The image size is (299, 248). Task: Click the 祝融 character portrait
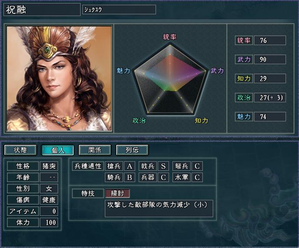coord(59,78)
